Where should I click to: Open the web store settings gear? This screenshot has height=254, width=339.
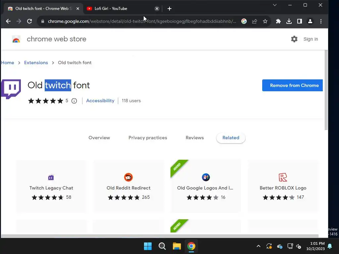(294, 39)
